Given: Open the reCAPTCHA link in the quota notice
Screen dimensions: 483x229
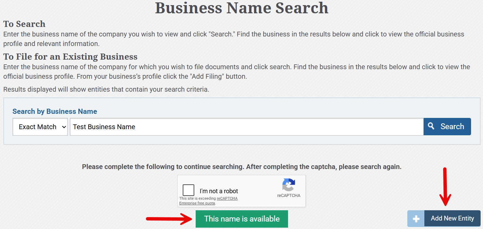Looking at the screenshot, I should (227, 198).
